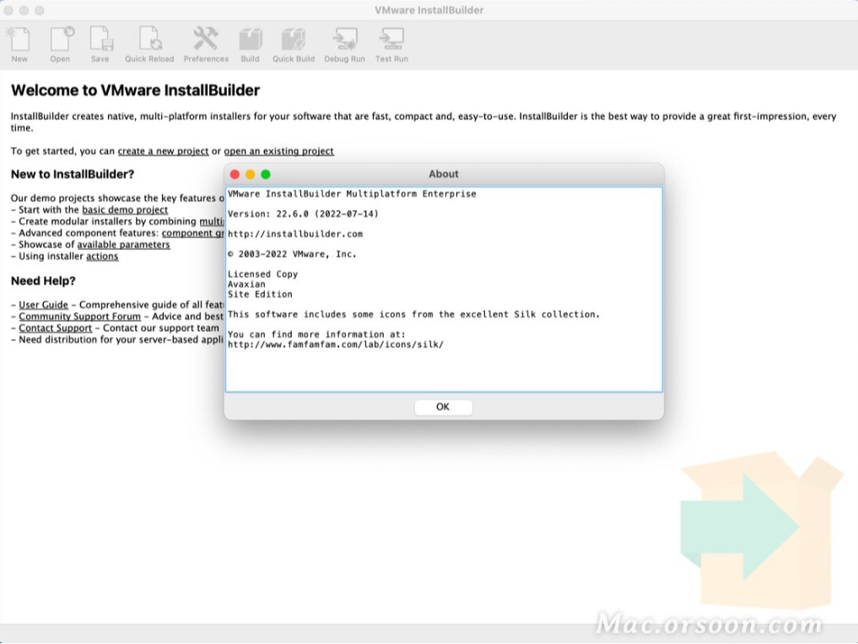Image resolution: width=858 pixels, height=644 pixels.
Task: Click the 'Avaxian' licensee text
Action: tap(246, 284)
